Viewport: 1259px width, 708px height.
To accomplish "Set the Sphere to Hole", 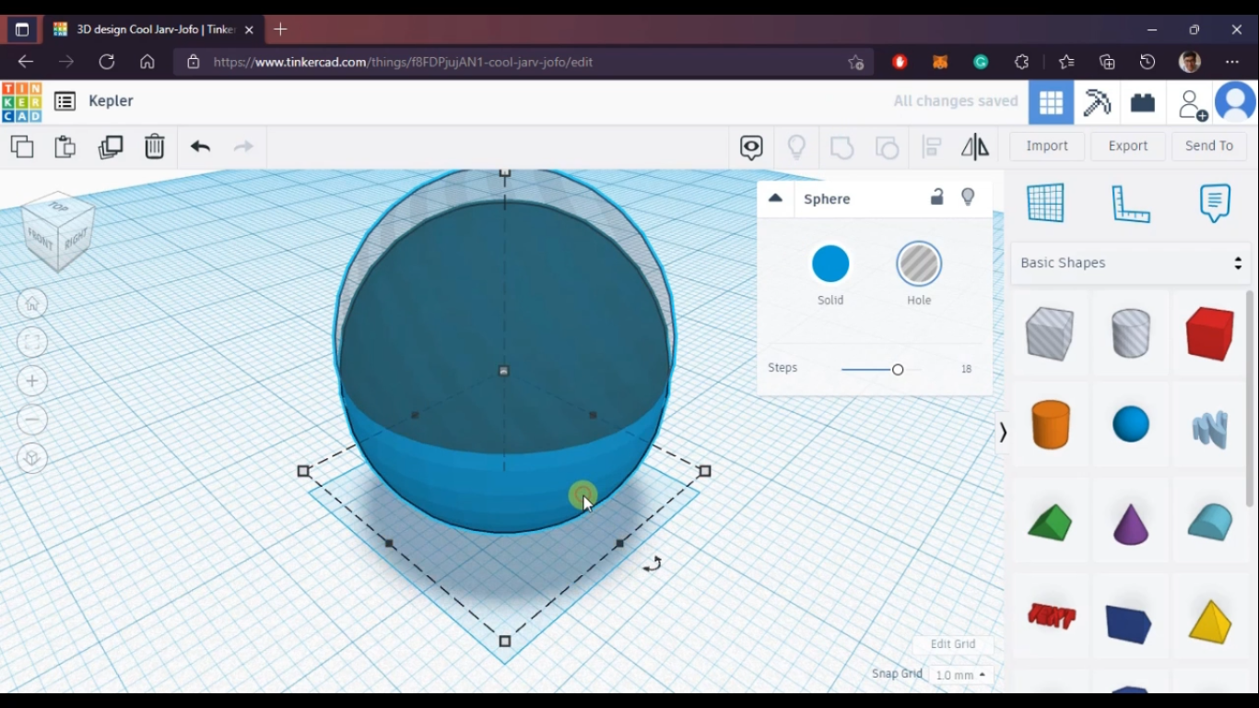I will pyautogui.click(x=919, y=265).
